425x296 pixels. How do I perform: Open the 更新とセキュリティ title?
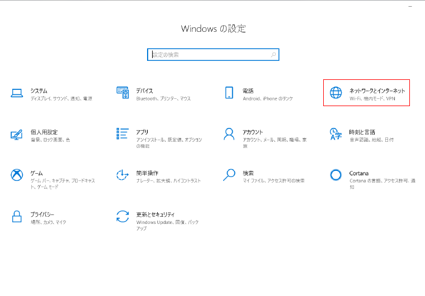pos(155,214)
